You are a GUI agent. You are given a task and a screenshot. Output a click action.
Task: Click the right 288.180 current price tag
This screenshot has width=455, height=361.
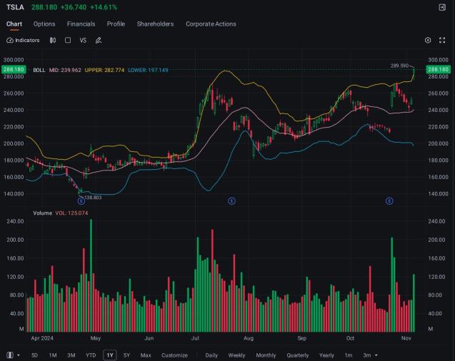(439, 69)
